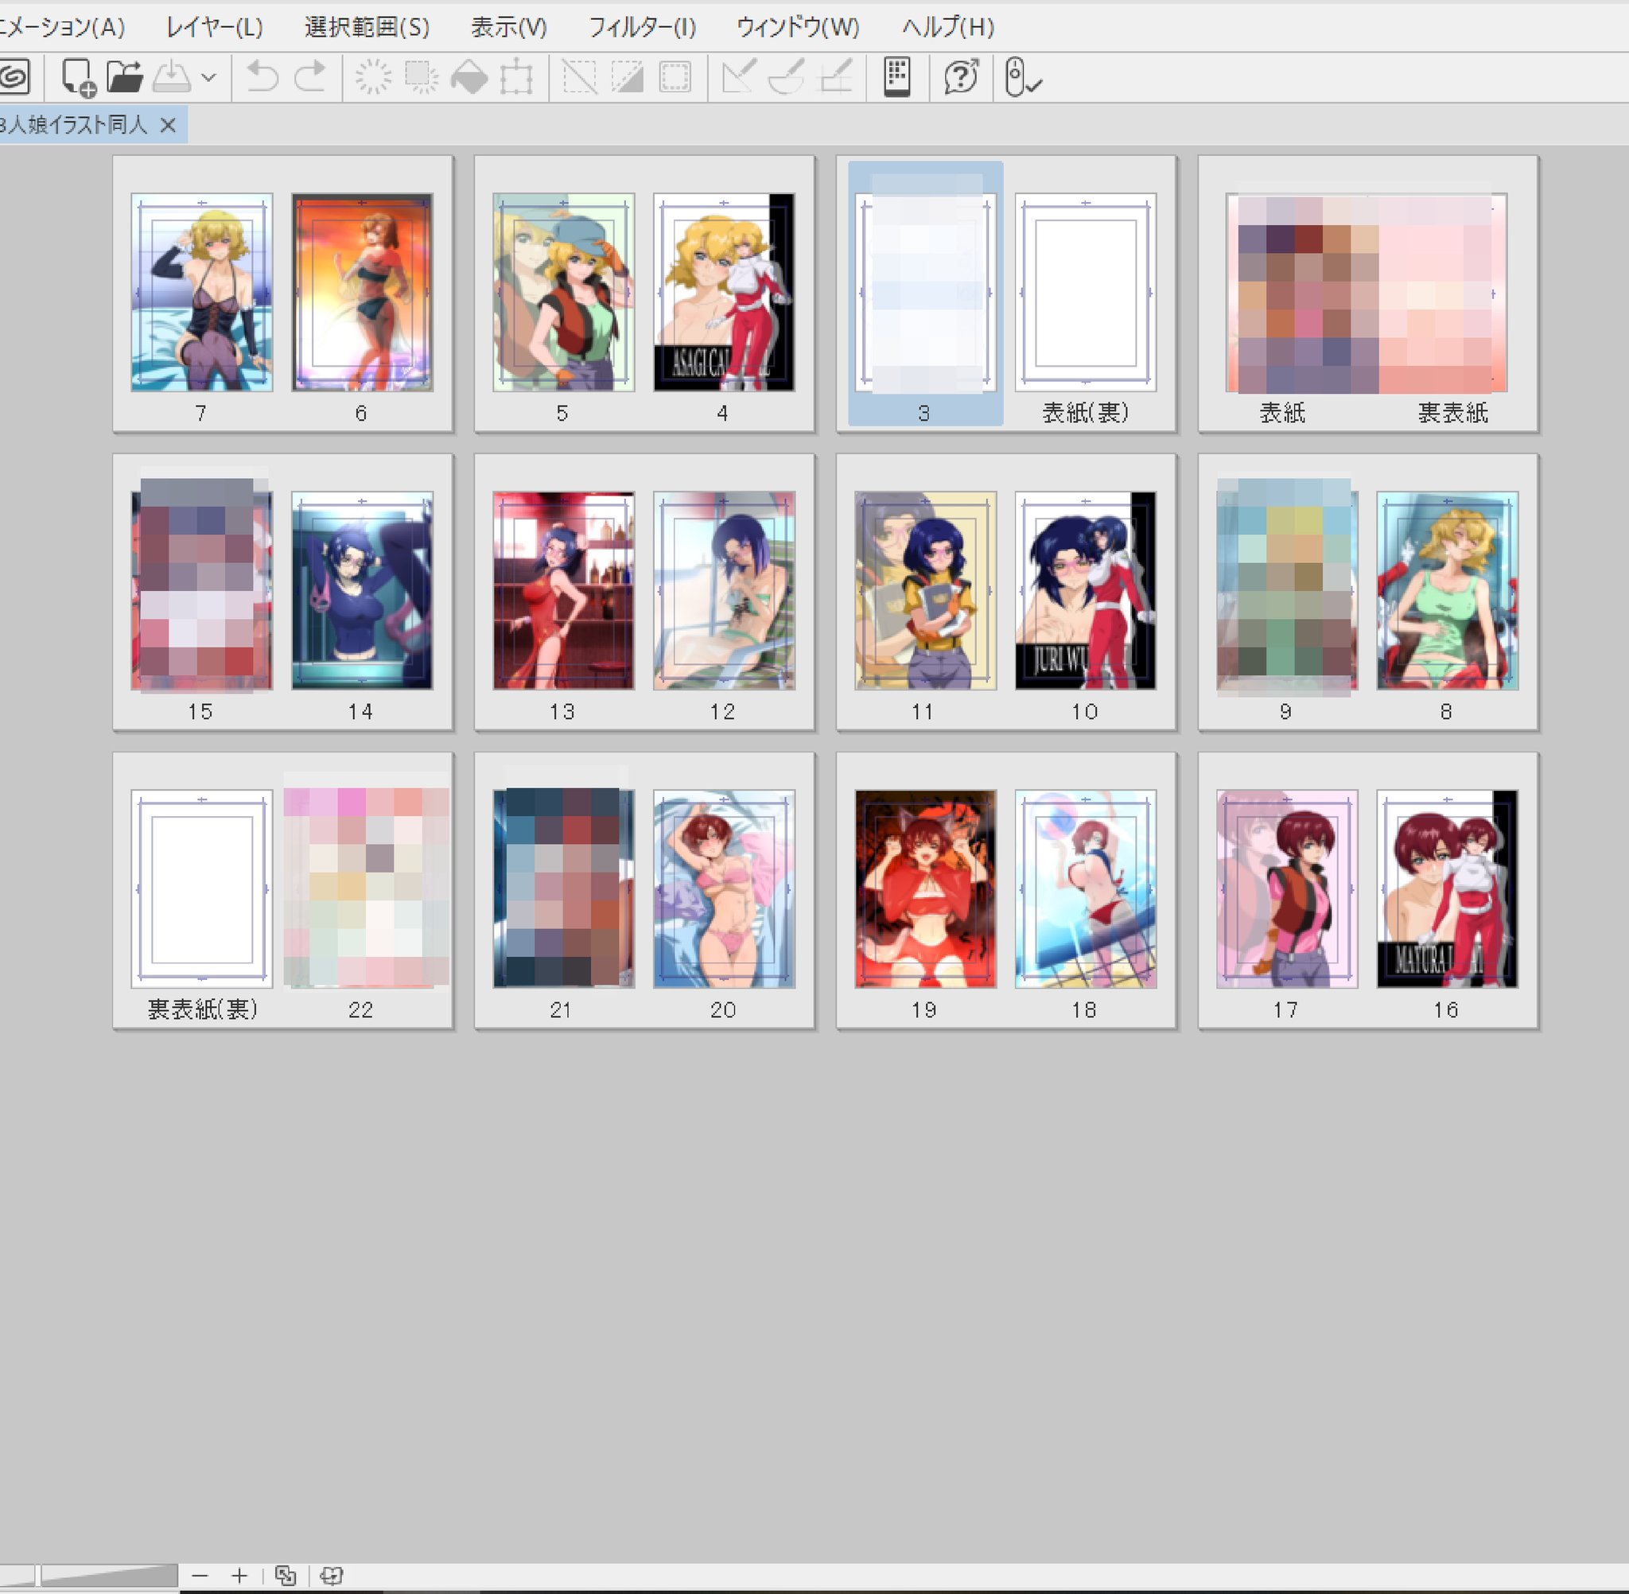Screen dimensions: 1629x1594
Task: Click the Clear (delete) icon
Action: (x=373, y=77)
